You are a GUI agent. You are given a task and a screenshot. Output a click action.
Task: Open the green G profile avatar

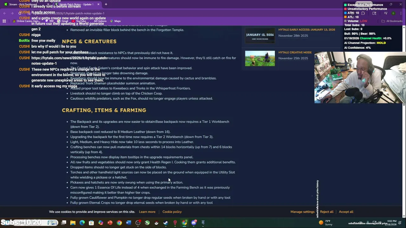tap(393, 13)
